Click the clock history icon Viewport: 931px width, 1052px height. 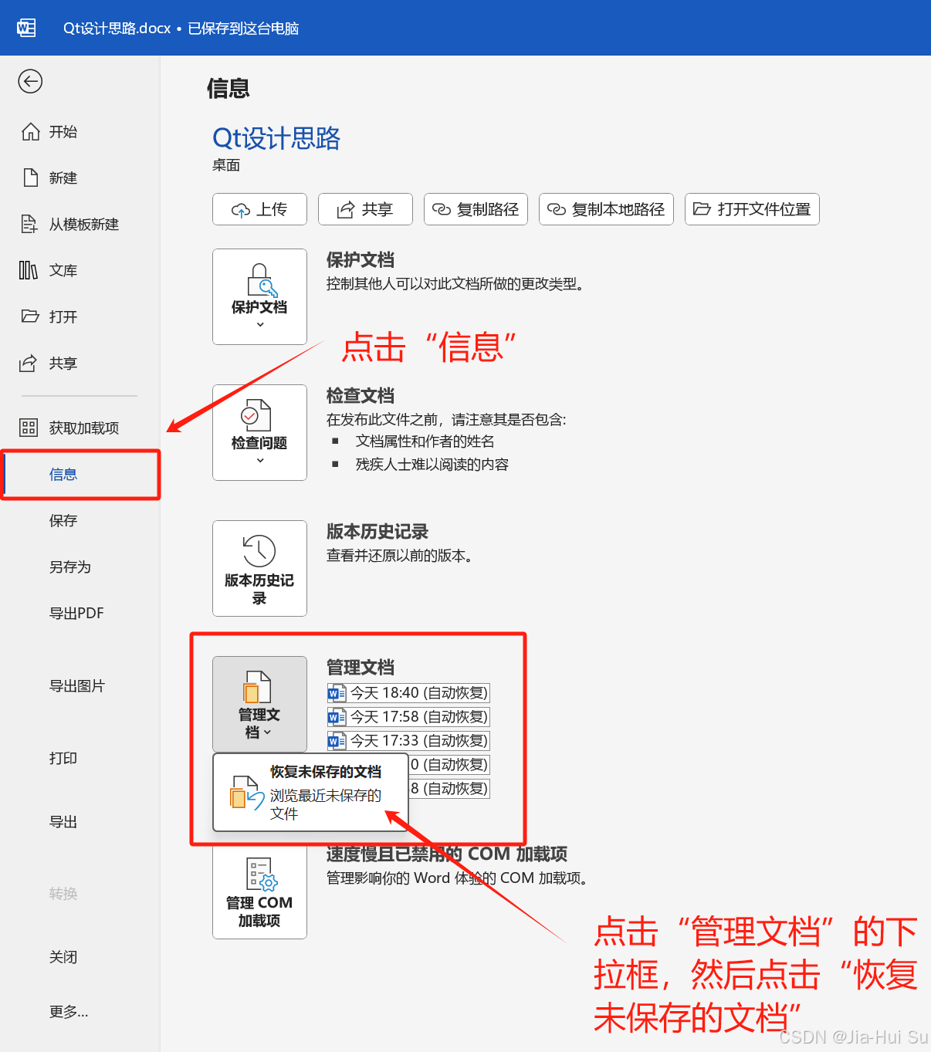[x=259, y=551]
